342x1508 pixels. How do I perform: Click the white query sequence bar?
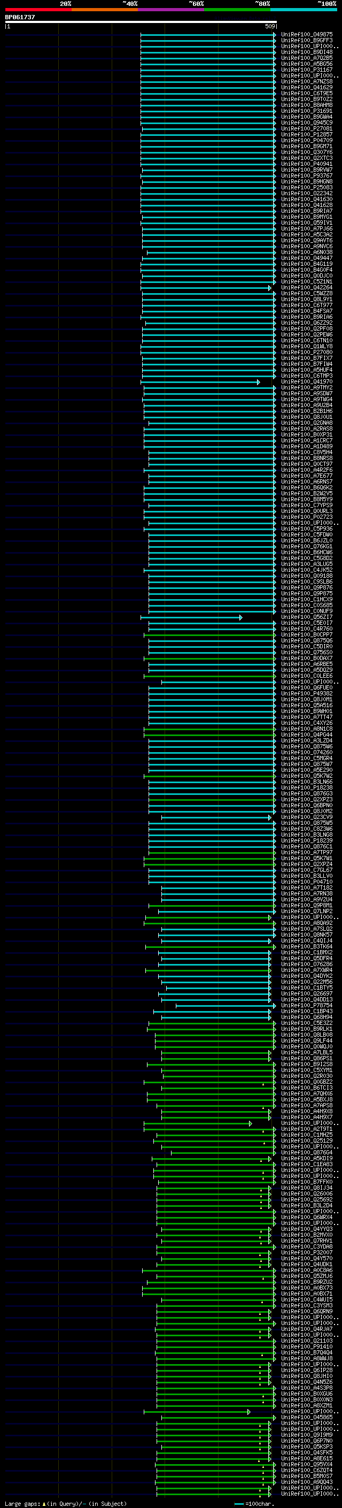141,21
